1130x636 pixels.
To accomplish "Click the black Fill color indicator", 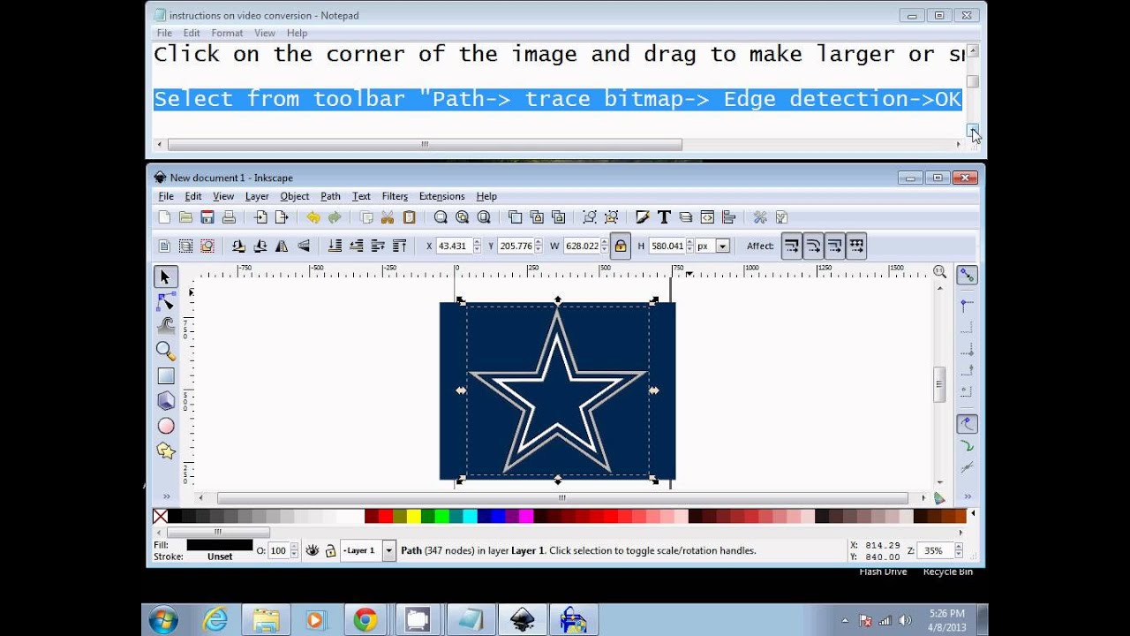I will pos(220,545).
